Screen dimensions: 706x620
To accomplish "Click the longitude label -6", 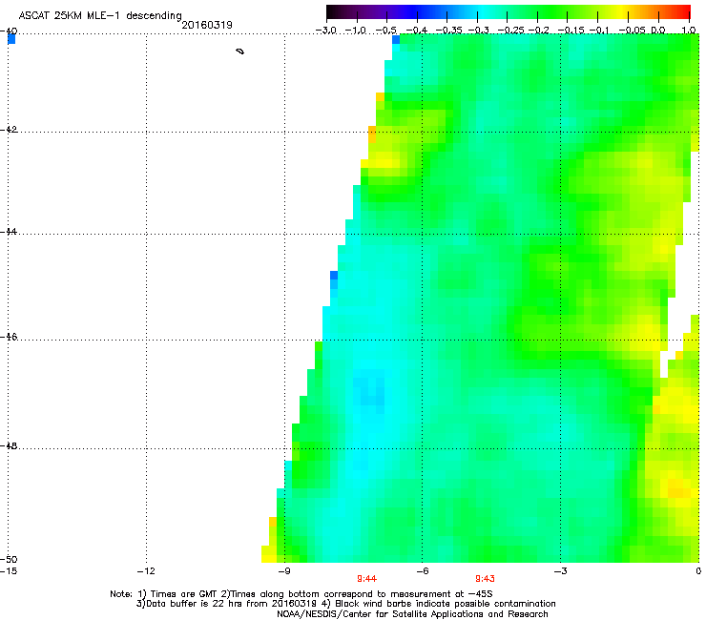I will (422, 571).
